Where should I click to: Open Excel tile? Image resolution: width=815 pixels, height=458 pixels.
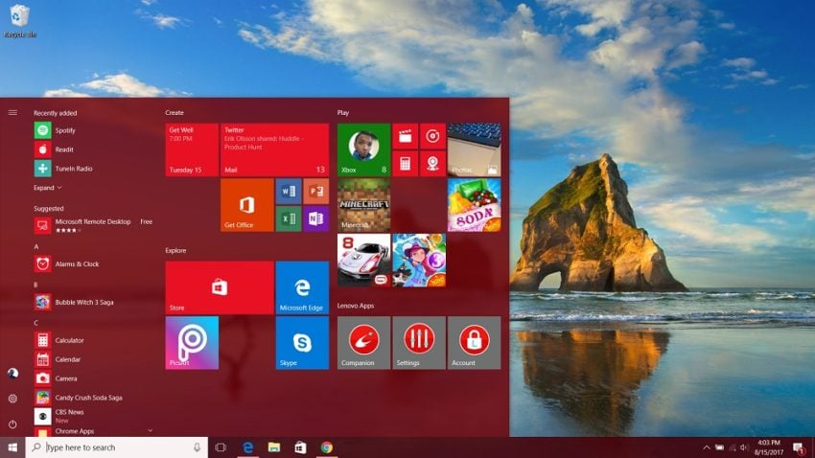tap(289, 218)
